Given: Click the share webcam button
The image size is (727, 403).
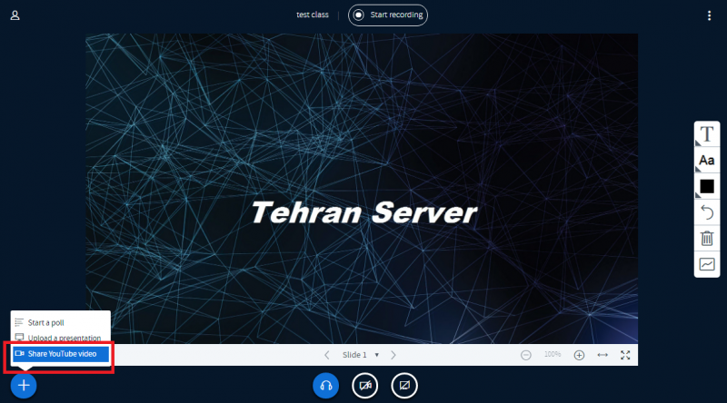Looking at the screenshot, I should (364, 386).
